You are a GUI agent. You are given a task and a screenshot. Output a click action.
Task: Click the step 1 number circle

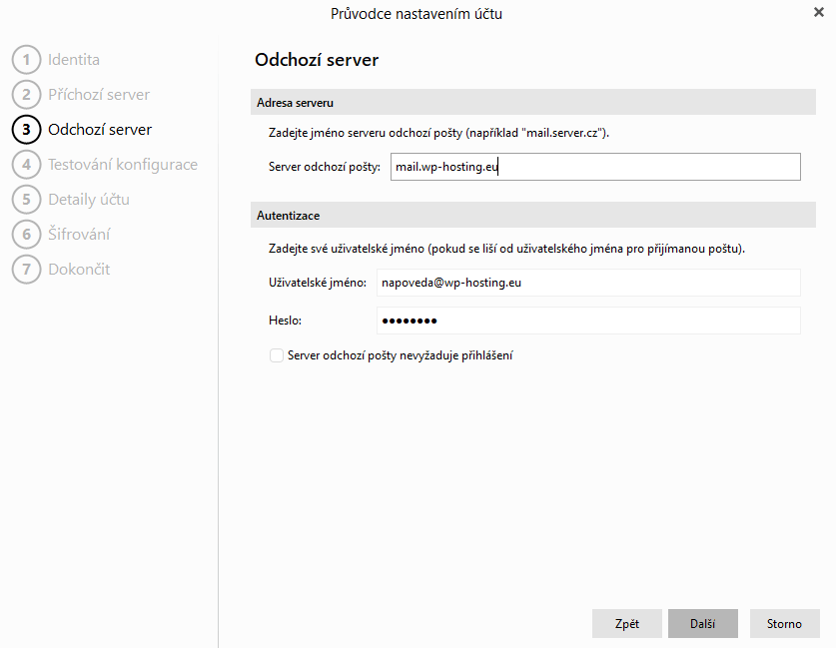tap(26, 60)
